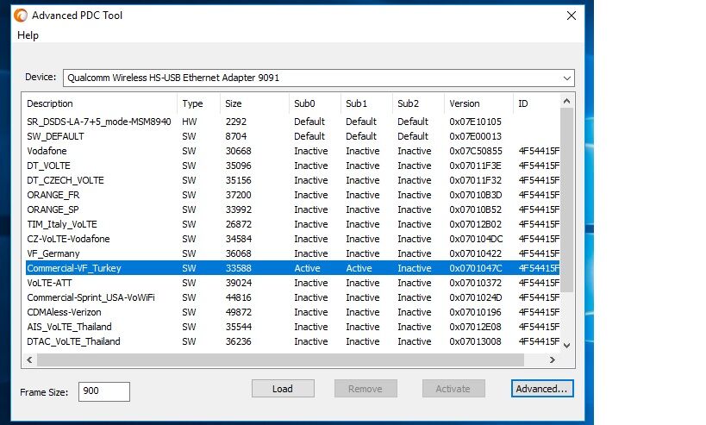Click the ID column header
Image resolution: width=706 pixels, height=425 pixels.
coord(536,103)
